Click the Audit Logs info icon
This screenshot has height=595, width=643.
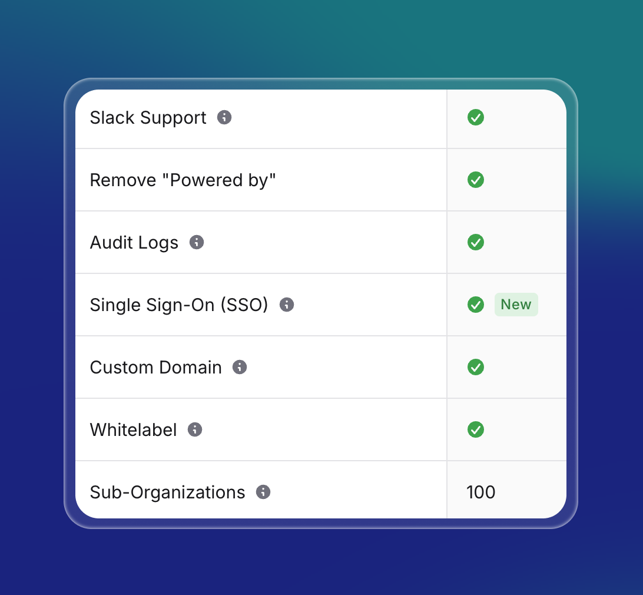coord(197,242)
